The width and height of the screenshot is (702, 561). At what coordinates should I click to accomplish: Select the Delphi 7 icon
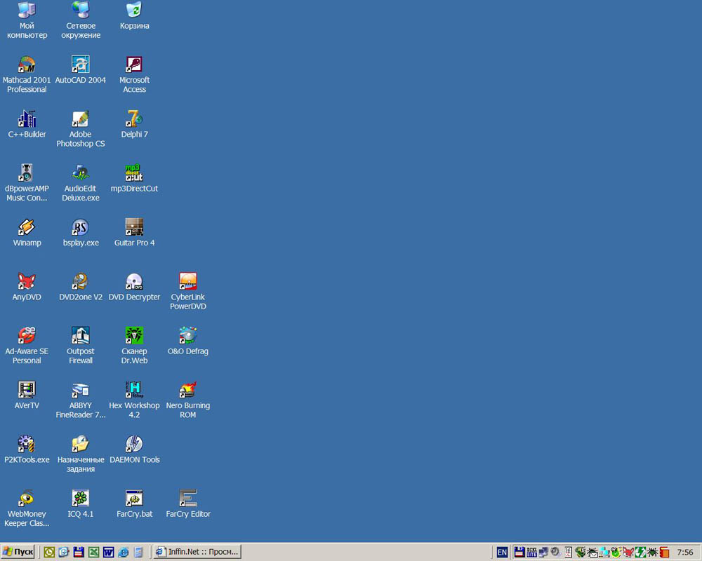tap(134, 124)
